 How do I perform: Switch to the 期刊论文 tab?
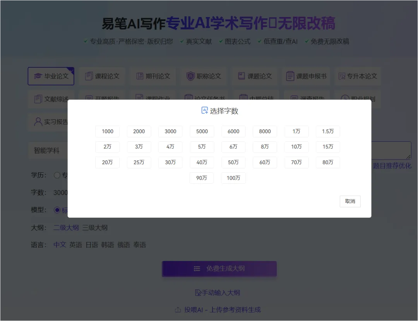153,76
